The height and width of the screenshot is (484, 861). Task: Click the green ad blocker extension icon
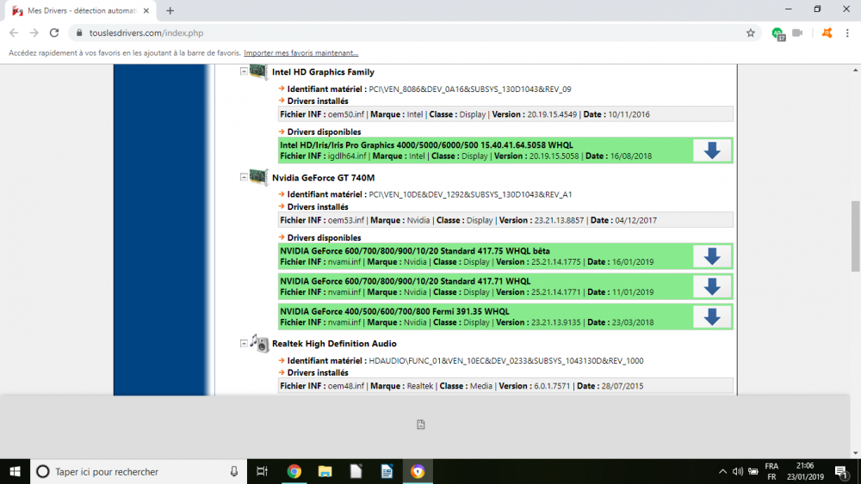777,33
